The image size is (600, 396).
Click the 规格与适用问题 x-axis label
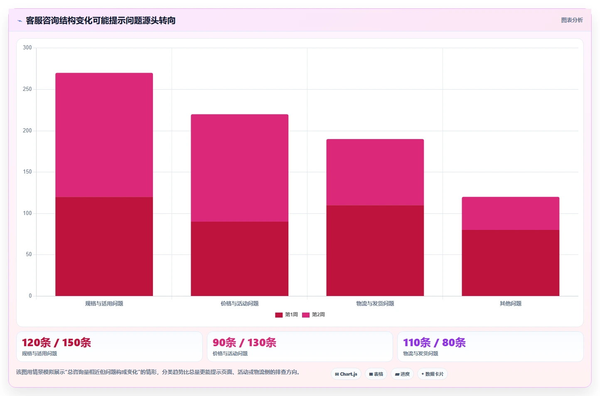pos(104,303)
